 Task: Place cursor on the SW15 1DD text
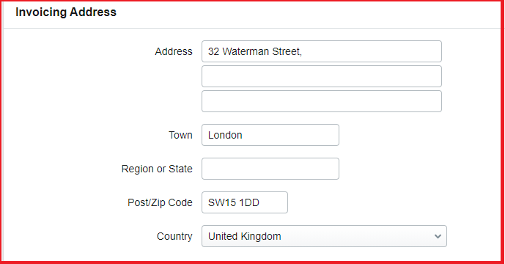coord(234,202)
